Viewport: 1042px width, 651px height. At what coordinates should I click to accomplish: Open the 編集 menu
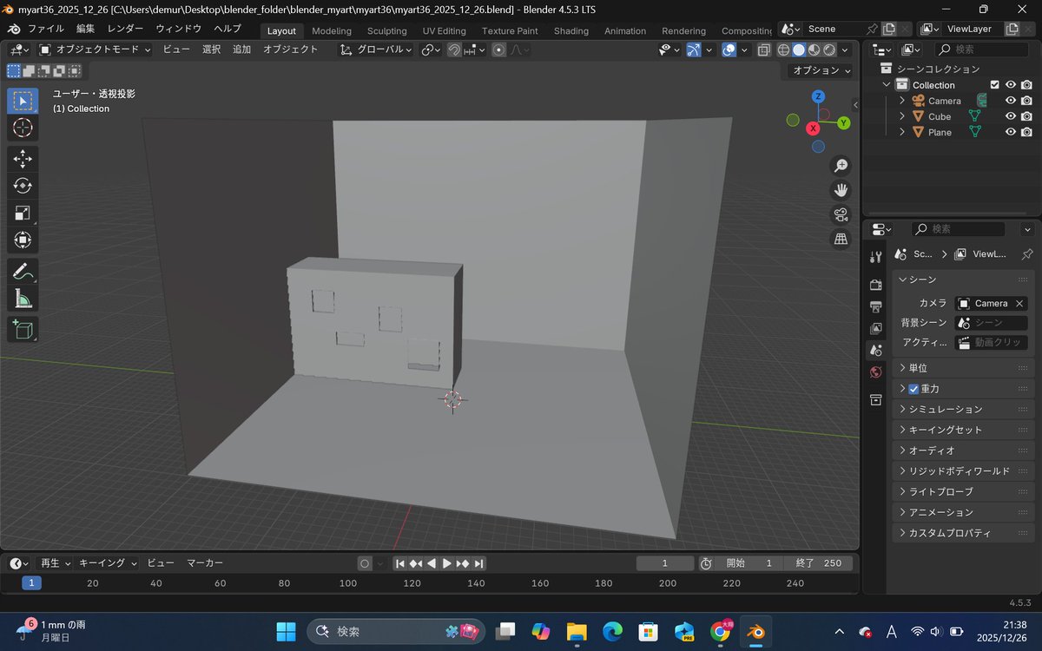pos(85,29)
